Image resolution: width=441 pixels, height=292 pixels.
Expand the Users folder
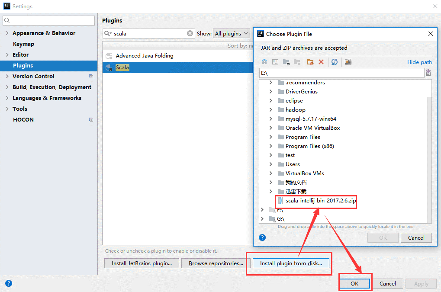click(270, 164)
